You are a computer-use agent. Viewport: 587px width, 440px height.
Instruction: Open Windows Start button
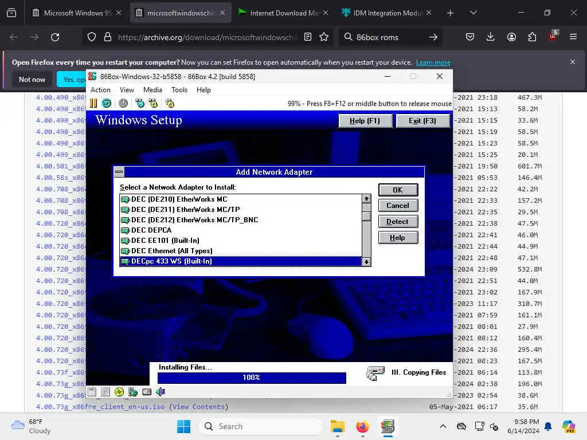[x=183, y=426]
